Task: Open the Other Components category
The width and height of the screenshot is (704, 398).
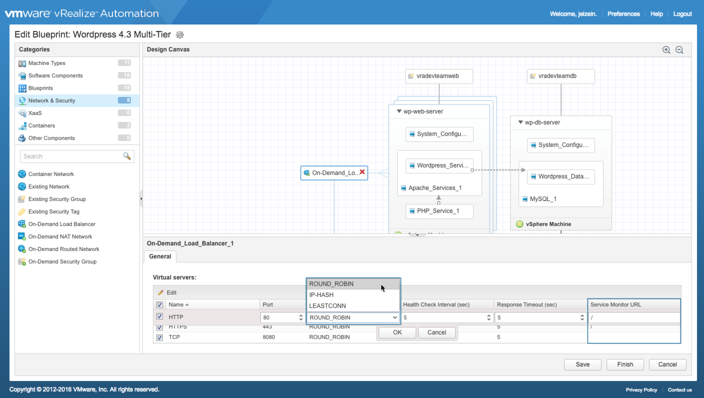Action: point(77,138)
